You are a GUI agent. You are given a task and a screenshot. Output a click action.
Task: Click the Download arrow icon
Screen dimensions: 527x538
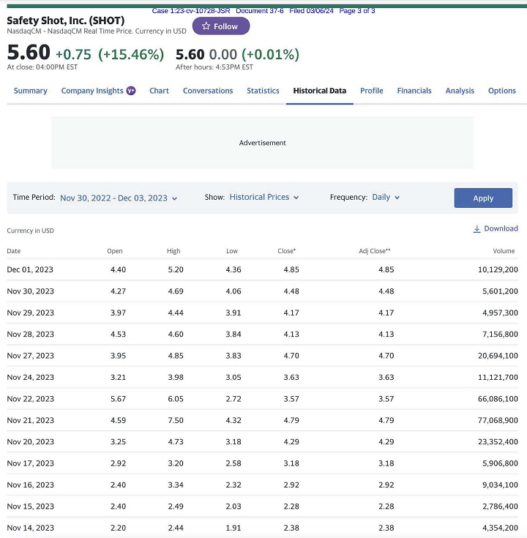[x=477, y=229]
